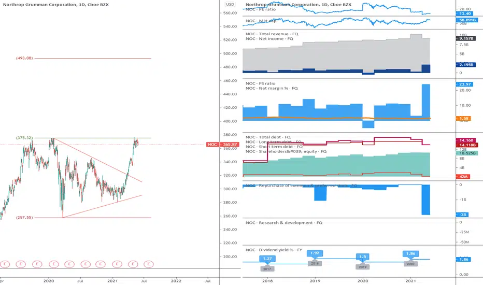Select the NOC · Mkt cap legend
Image resolution: width=483 pixels, height=285 pixels.
(x=261, y=21)
